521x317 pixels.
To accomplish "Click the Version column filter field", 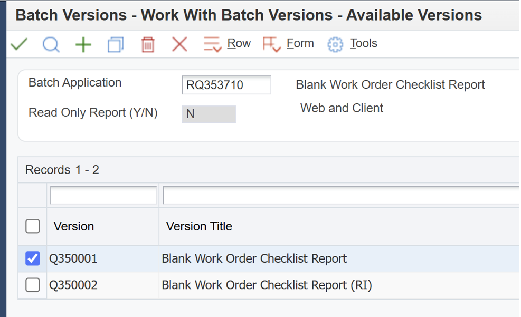I will [x=103, y=195].
